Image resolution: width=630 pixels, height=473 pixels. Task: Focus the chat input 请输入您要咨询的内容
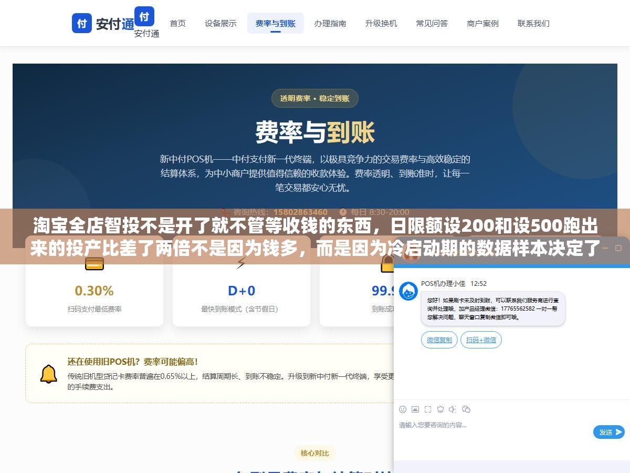(x=493, y=425)
